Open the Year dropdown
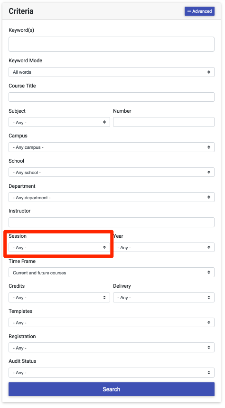 pyautogui.click(x=163, y=247)
